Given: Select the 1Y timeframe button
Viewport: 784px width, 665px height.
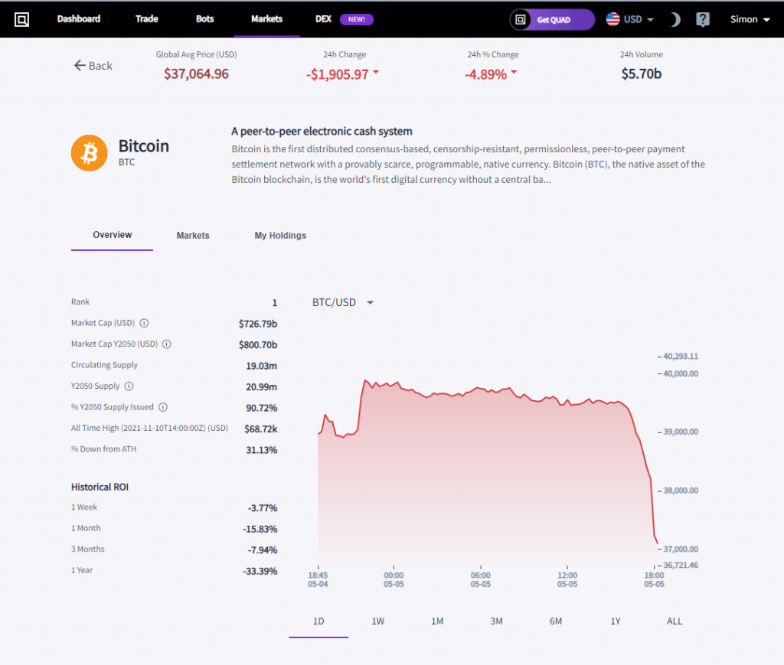Looking at the screenshot, I should [x=615, y=621].
